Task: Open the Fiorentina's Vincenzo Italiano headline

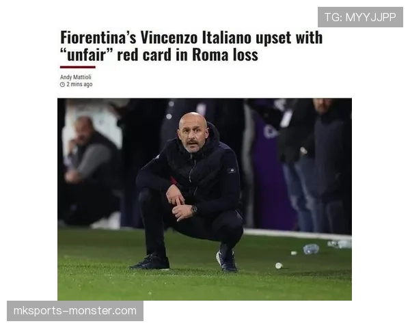Action: [x=191, y=46]
